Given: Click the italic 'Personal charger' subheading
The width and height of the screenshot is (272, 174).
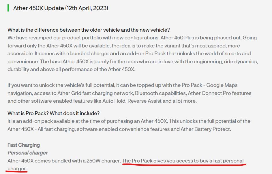Looking at the screenshot, I should [28, 153].
